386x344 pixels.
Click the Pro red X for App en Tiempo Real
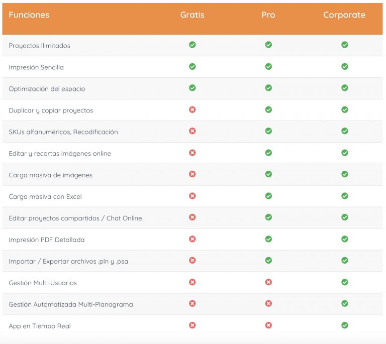pos(268,325)
